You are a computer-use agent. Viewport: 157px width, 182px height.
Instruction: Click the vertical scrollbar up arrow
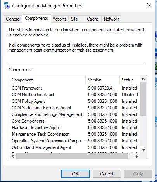143,79
